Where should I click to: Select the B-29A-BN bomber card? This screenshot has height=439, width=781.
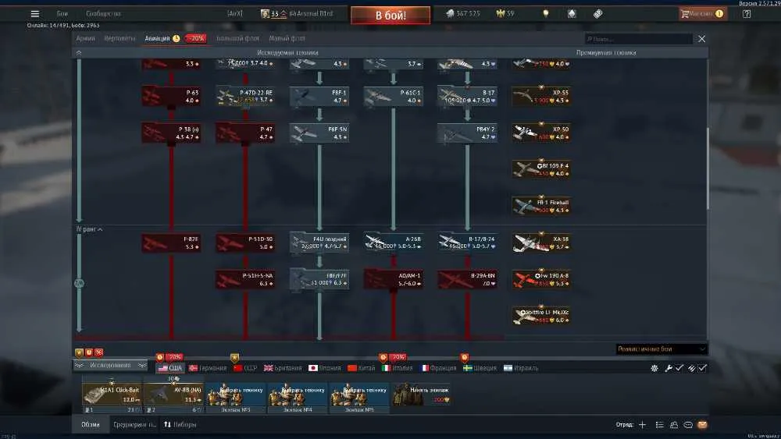point(467,279)
